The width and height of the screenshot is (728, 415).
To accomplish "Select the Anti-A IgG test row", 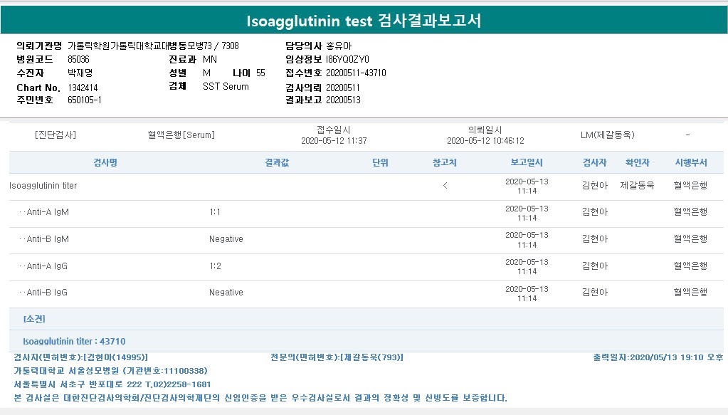I will tap(48, 266).
